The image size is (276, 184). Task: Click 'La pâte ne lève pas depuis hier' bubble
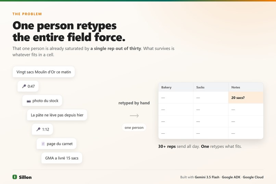tap(57, 115)
